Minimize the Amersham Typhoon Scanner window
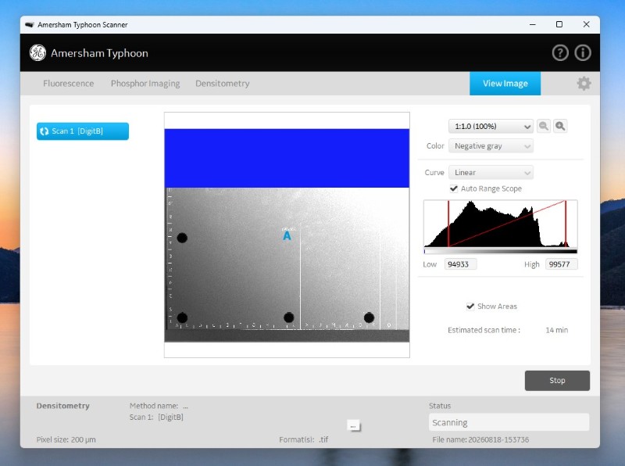The image size is (625, 466). [x=533, y=25]
